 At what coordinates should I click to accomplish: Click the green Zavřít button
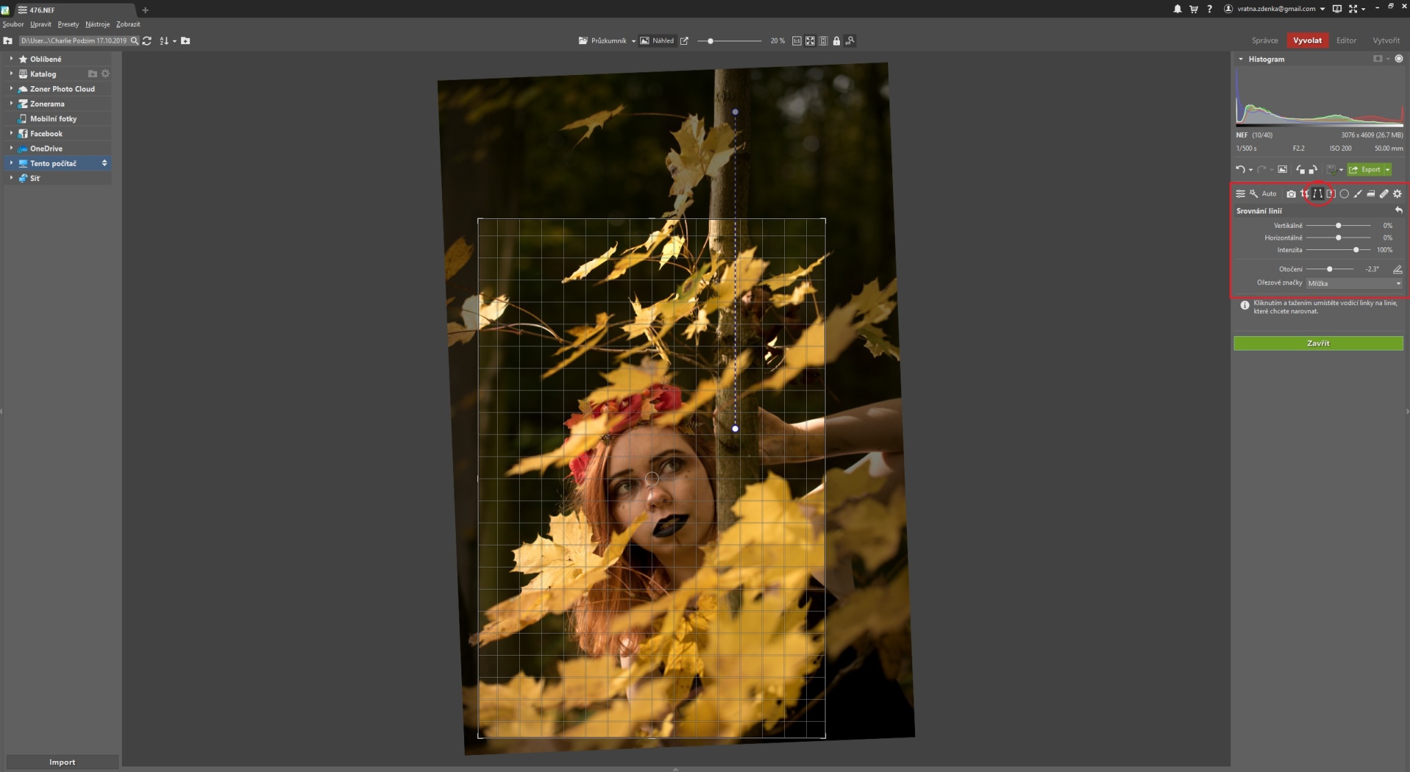pyautogui.click(x=1318, y=343)
